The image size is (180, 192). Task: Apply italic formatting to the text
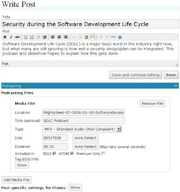point(11,37)
